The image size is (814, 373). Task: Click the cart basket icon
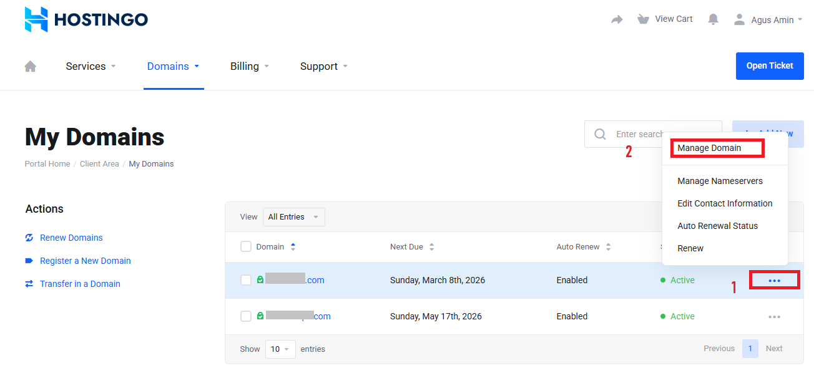point(643,19)
